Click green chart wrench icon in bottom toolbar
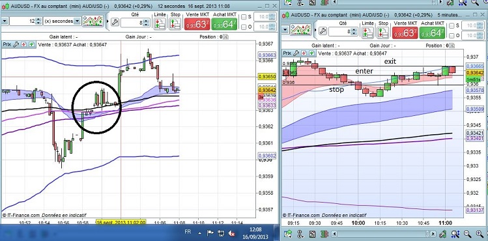488x241 pixels. point(443,234)
